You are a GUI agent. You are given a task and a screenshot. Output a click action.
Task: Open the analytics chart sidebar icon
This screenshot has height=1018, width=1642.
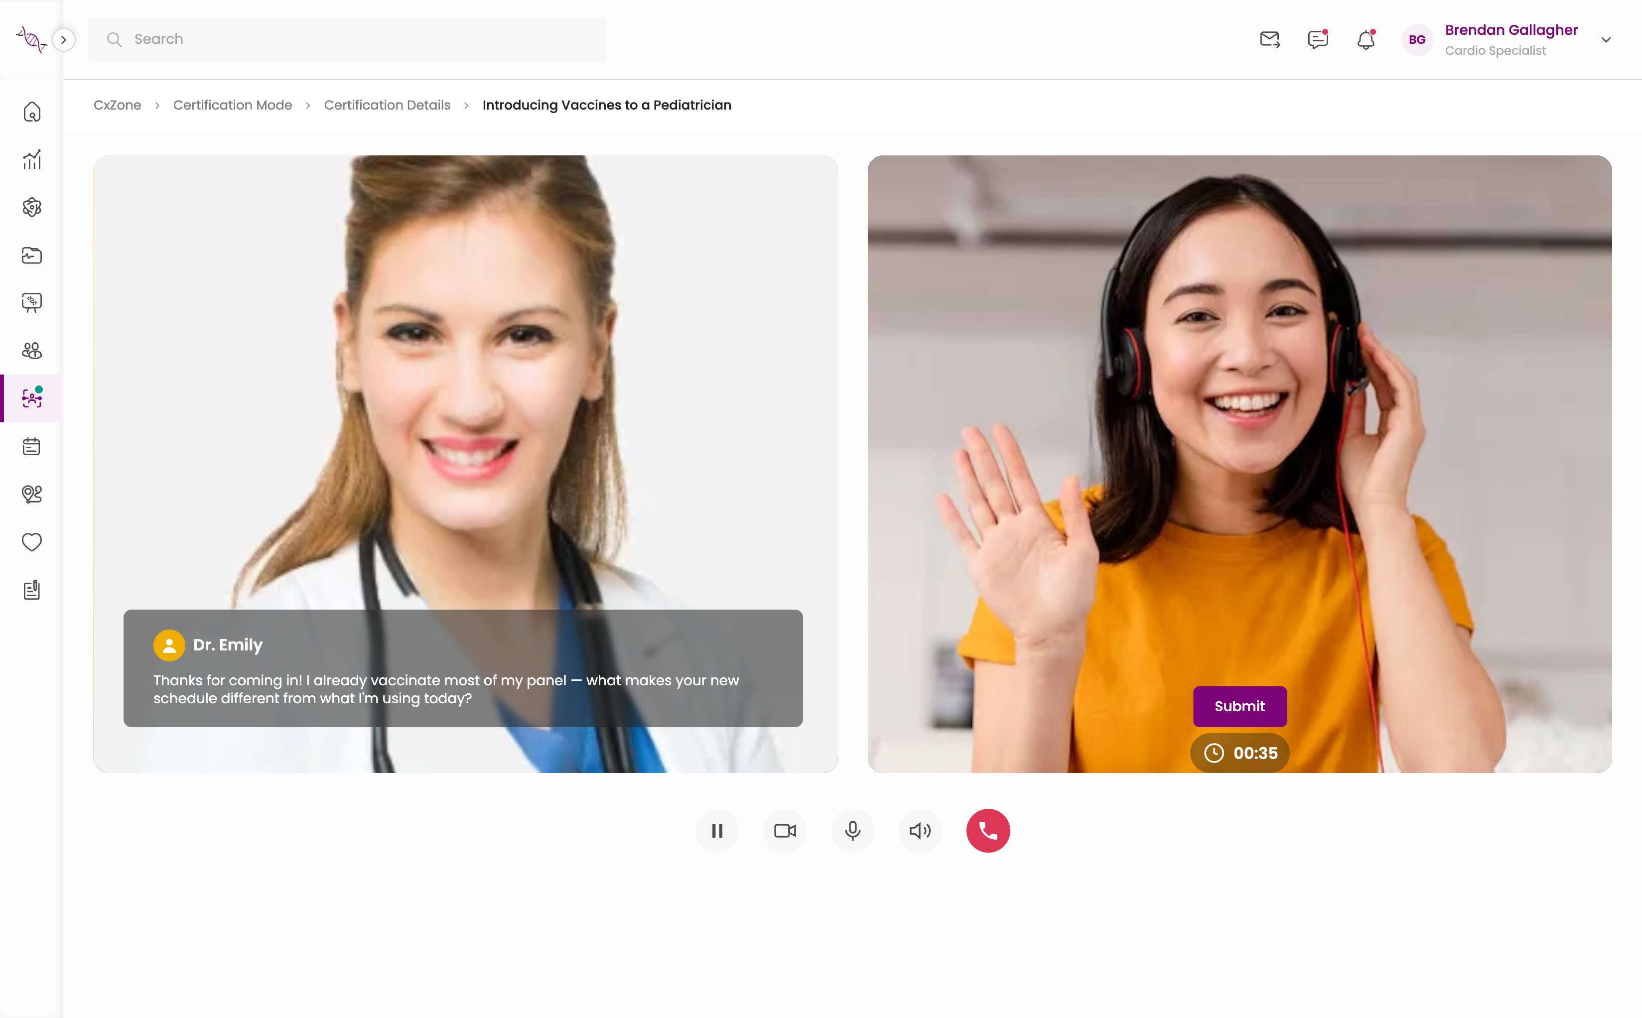pyautogui.click(x=32, y=159)
